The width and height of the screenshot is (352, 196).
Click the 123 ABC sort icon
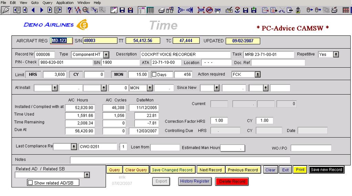click(78, 10)
